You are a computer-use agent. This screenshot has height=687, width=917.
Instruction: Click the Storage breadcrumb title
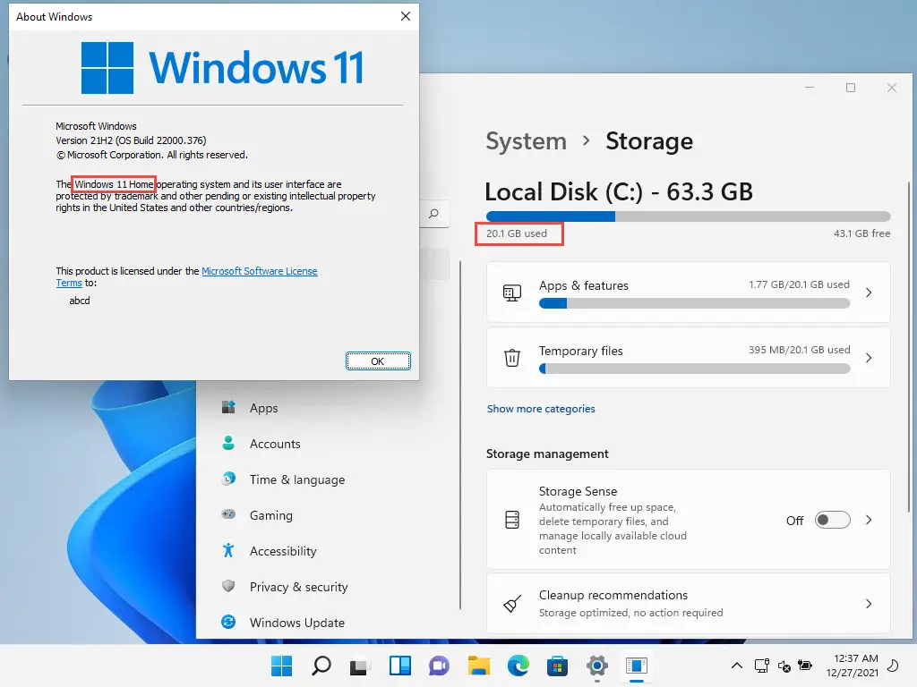(649, 140)
